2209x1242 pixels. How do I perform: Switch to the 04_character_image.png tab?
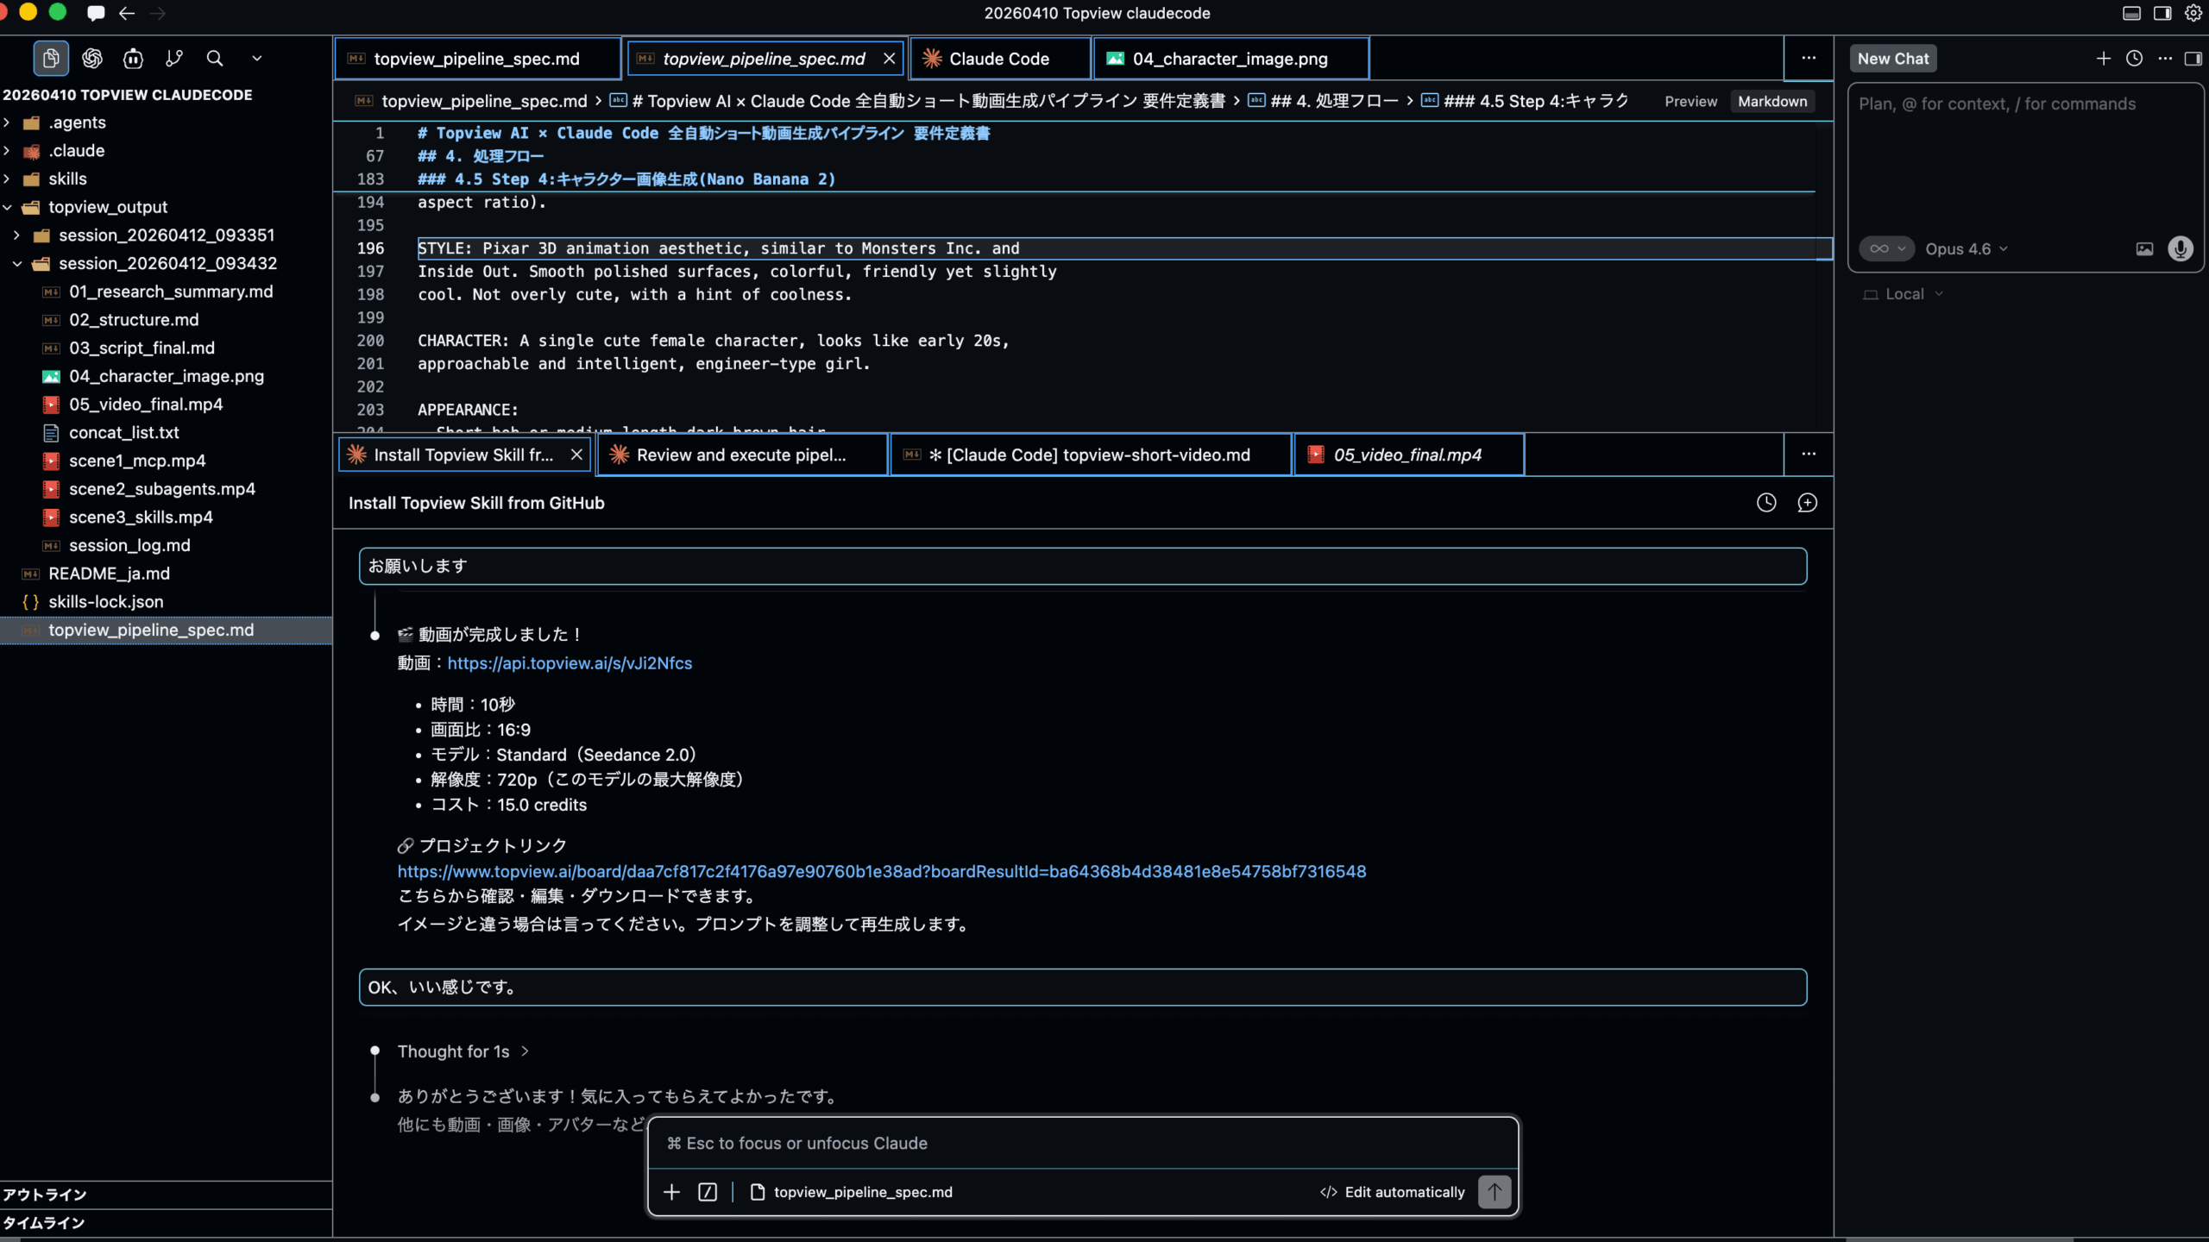point(1229,59)
